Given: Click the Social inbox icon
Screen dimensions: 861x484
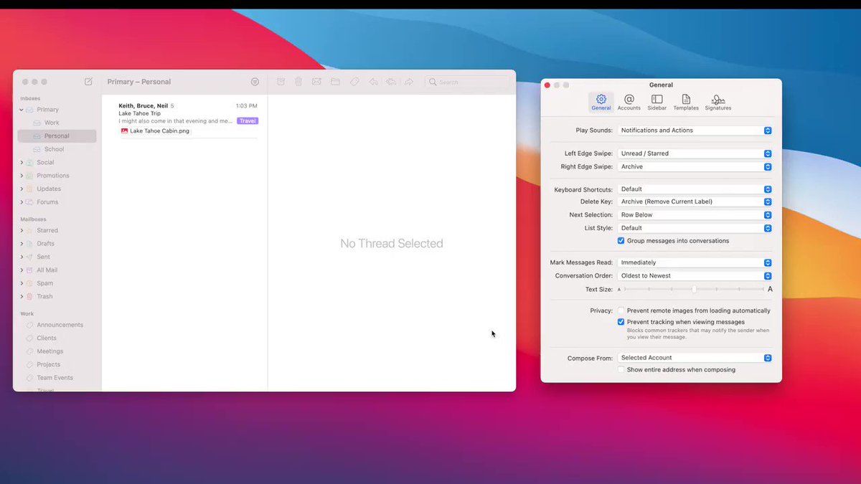Looking at the screenshot, I should click(30, 163).
